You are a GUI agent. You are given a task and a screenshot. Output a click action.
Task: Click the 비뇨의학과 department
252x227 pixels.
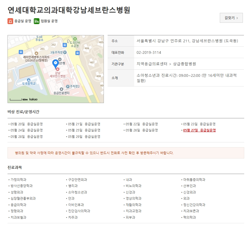click(x=134, y=186)
